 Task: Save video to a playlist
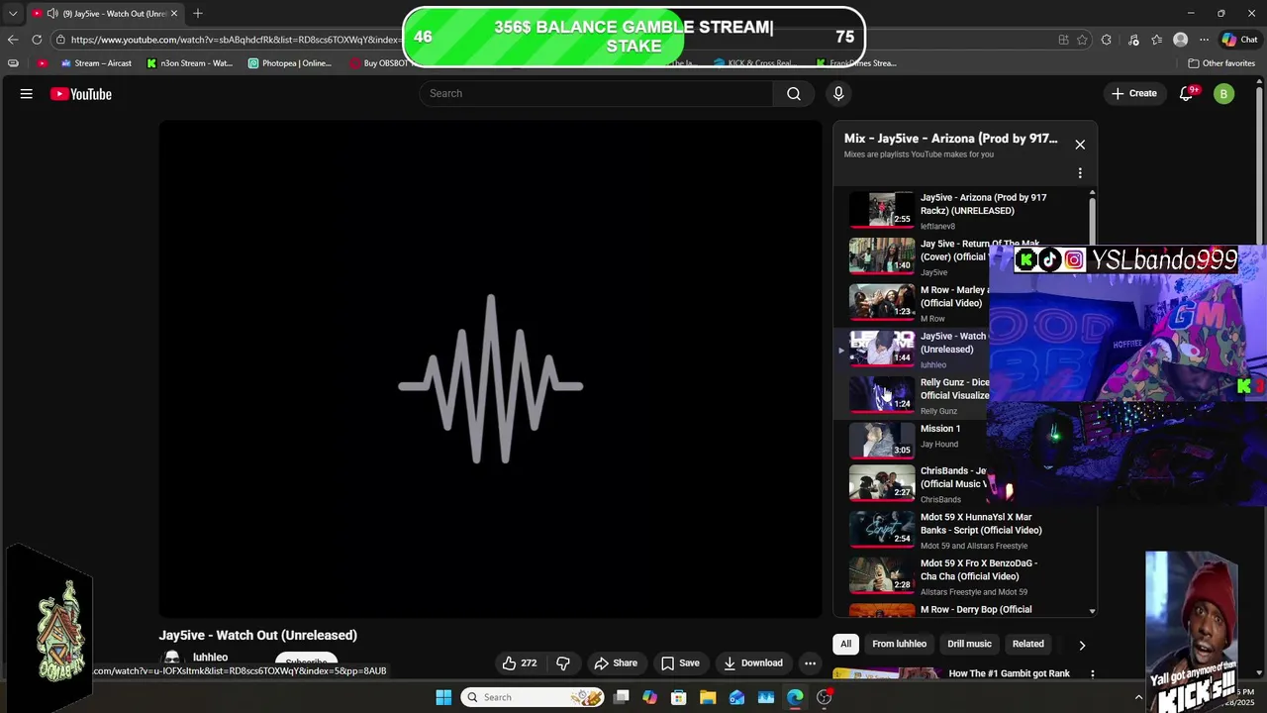(x=680, y=662)
